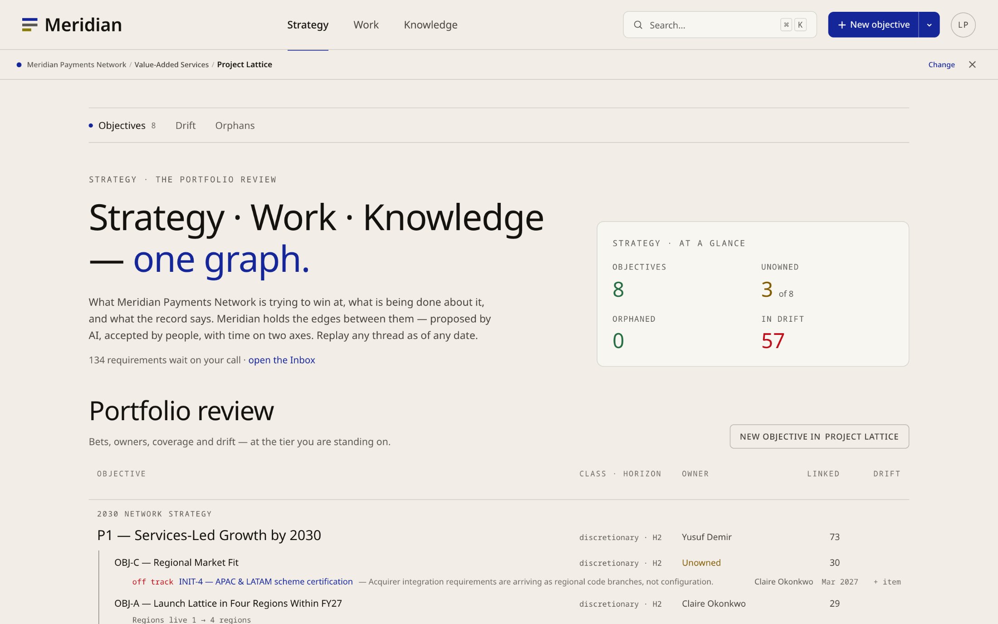Open OBJ-C — Regional Market Fit row
Image resolution: width=998 pixels, height=624 pixels.
pyautogui.click(x=176, y=563)
